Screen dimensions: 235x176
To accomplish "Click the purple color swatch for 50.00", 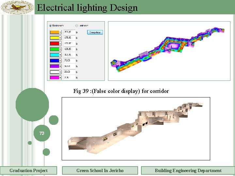I will 55,66.
